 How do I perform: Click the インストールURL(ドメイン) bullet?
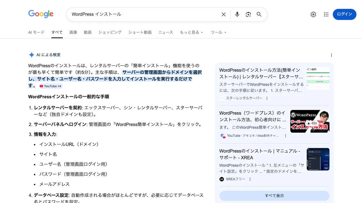click(x=69, y=144)
